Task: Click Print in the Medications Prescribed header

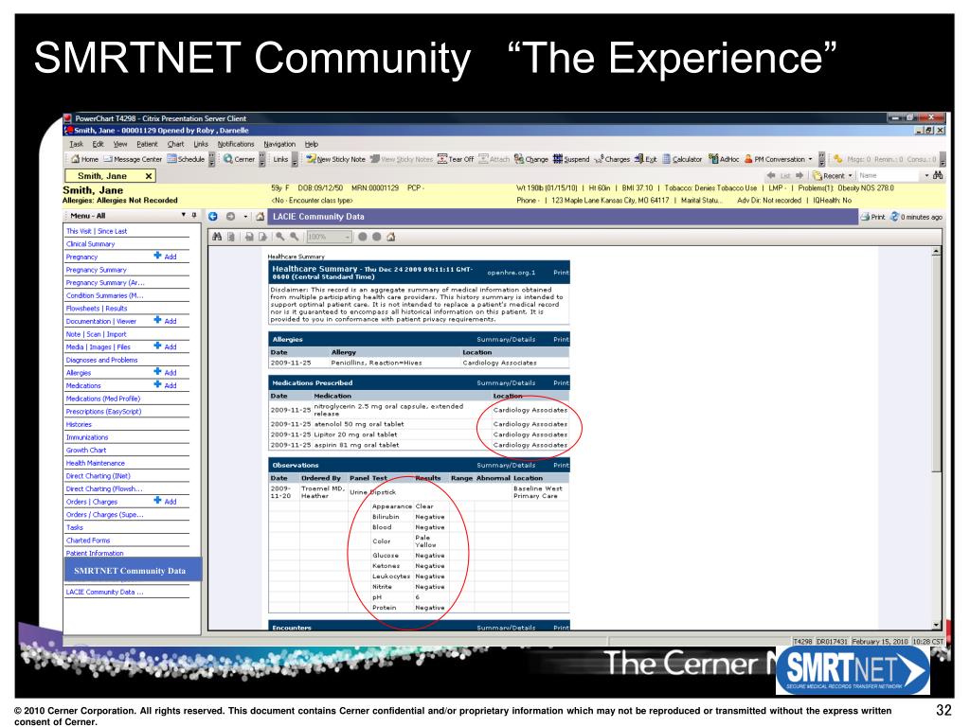Action: (561, 382)
